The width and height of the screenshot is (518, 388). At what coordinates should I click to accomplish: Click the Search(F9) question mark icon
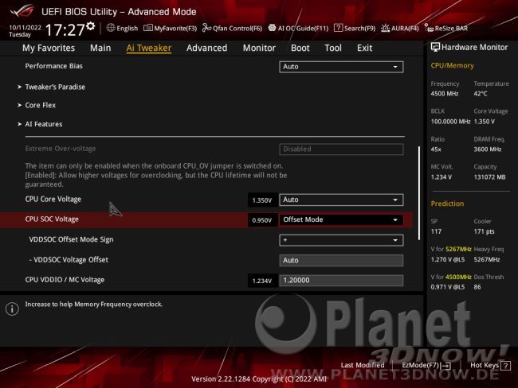(338, 28)
